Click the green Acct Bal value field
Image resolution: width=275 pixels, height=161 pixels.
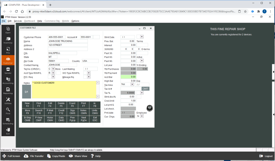pos(128,77)
